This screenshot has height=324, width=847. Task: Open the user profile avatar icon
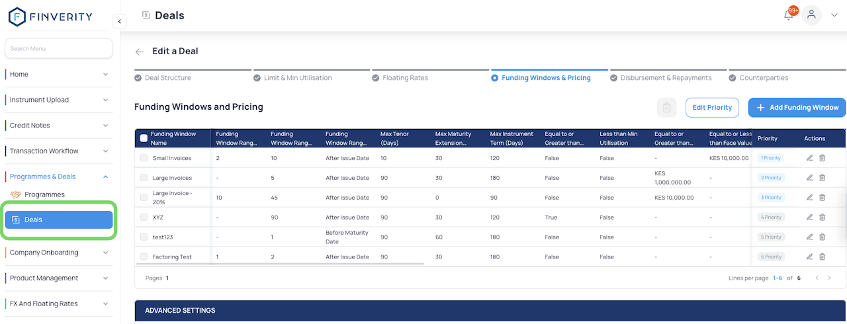coord(811,15)
